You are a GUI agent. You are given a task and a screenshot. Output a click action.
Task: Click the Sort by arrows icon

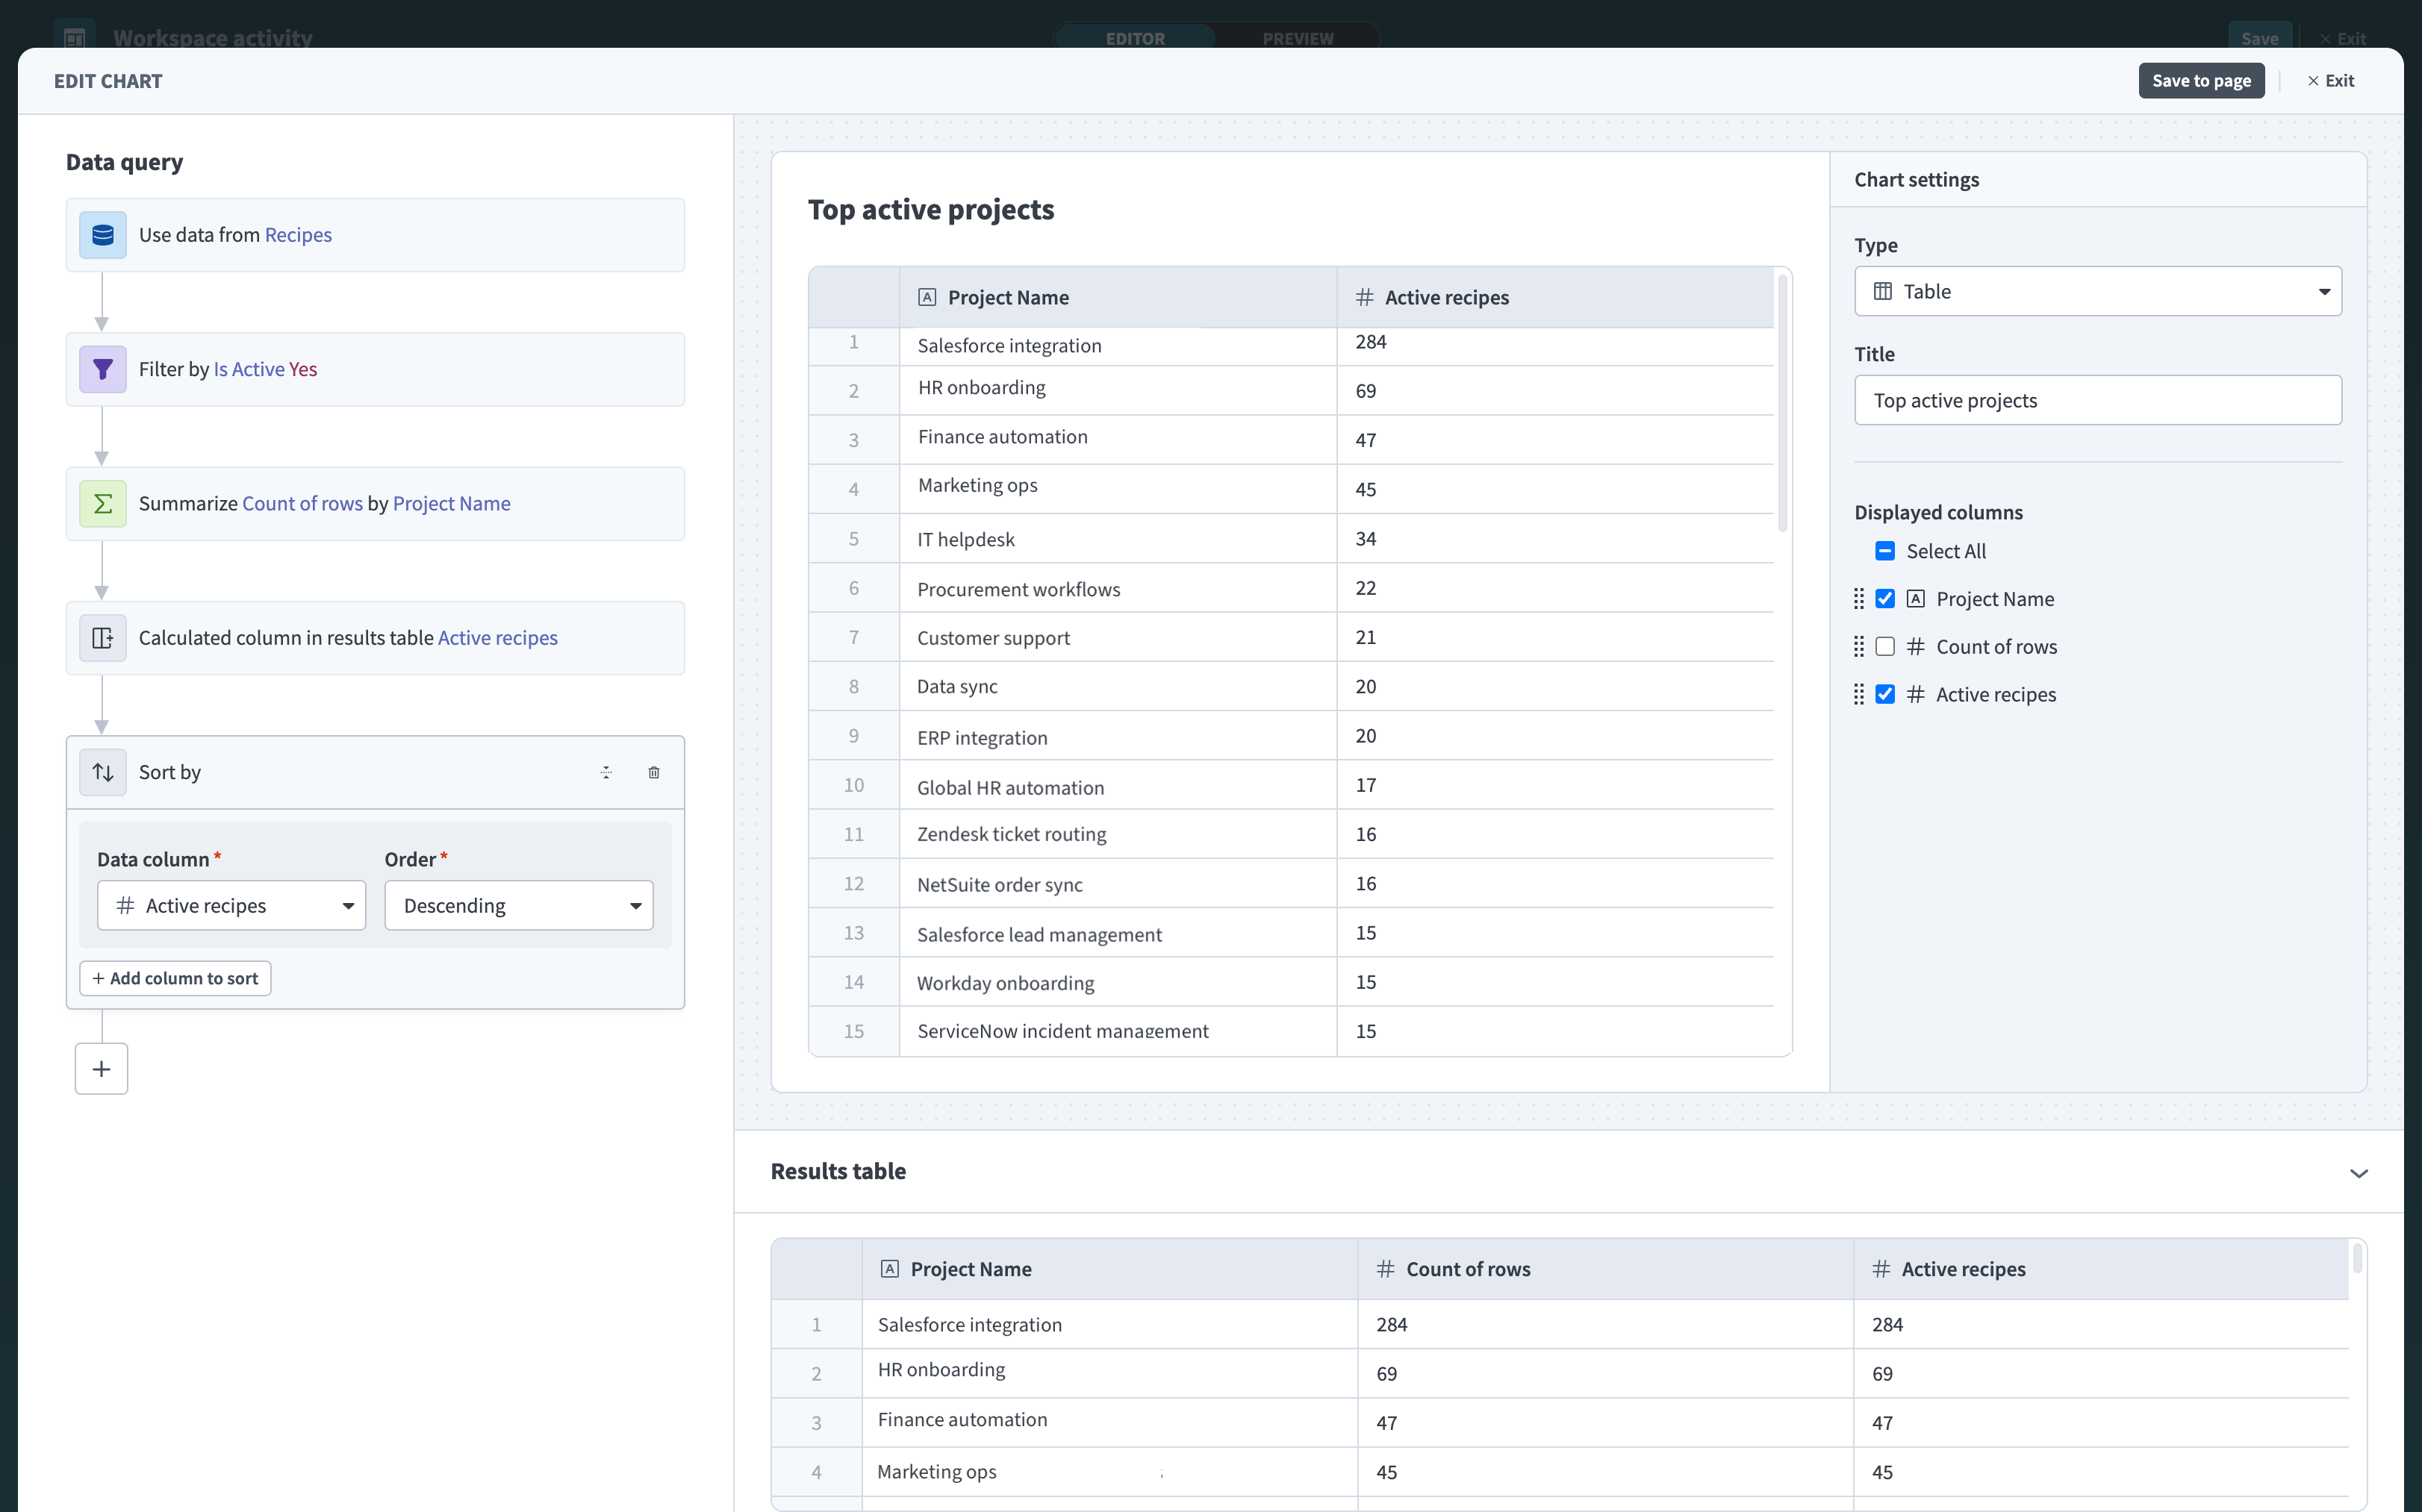pyautogui.click(x=102, y=772)
